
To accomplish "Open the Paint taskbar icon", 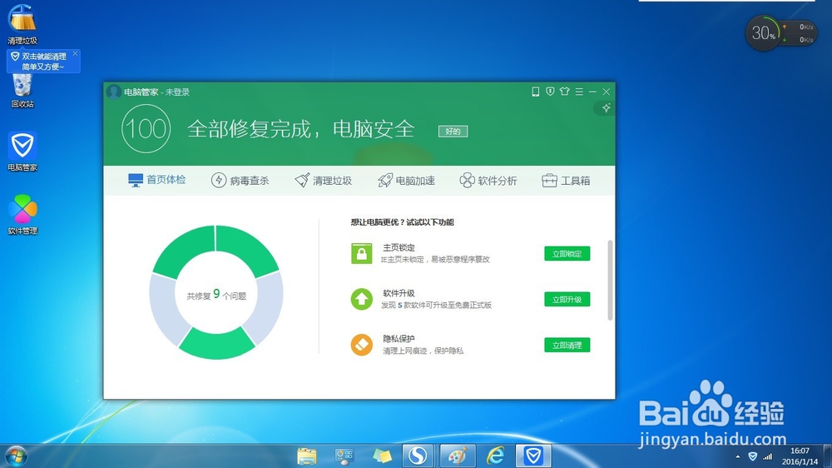I will 458,456.
